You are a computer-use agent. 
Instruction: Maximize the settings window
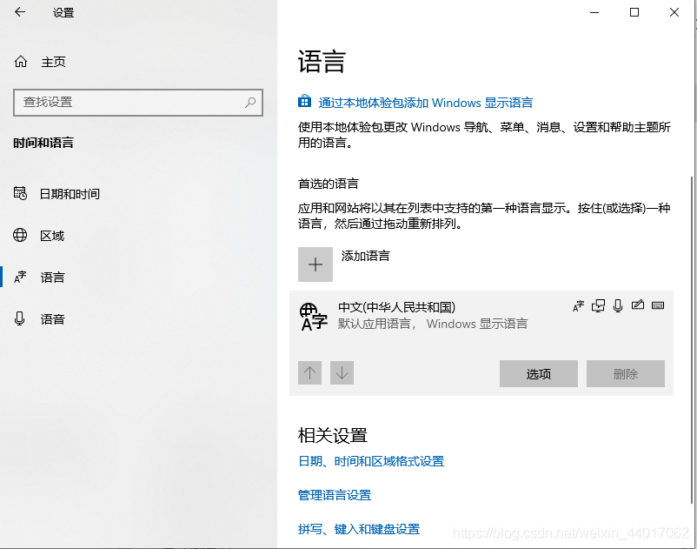tap(634, 12)
